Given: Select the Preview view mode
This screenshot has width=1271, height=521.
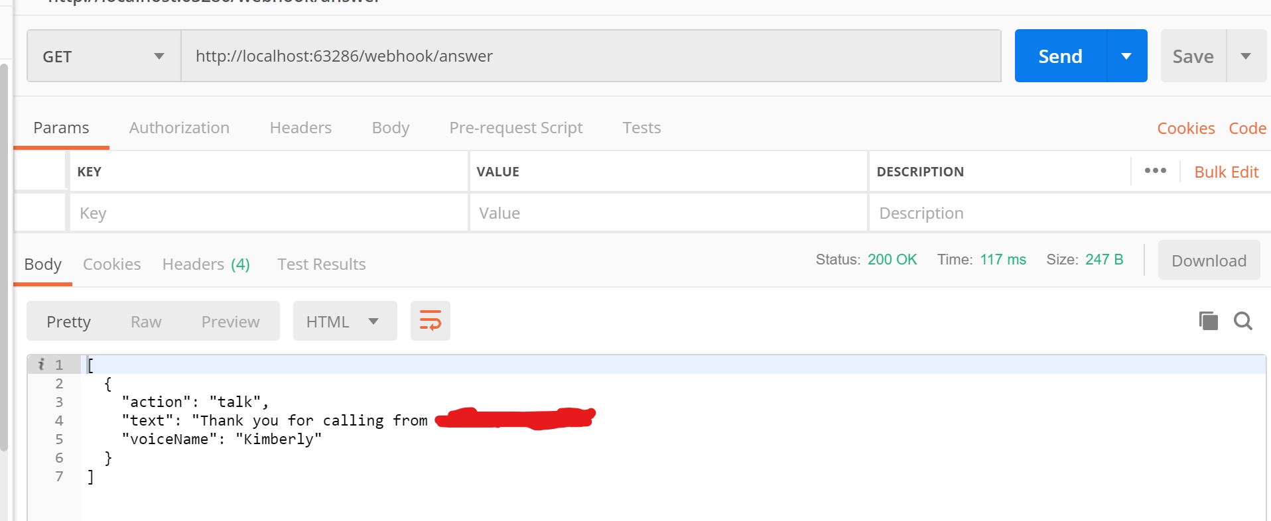Looking at the screenshot, I should pos(230,321).
